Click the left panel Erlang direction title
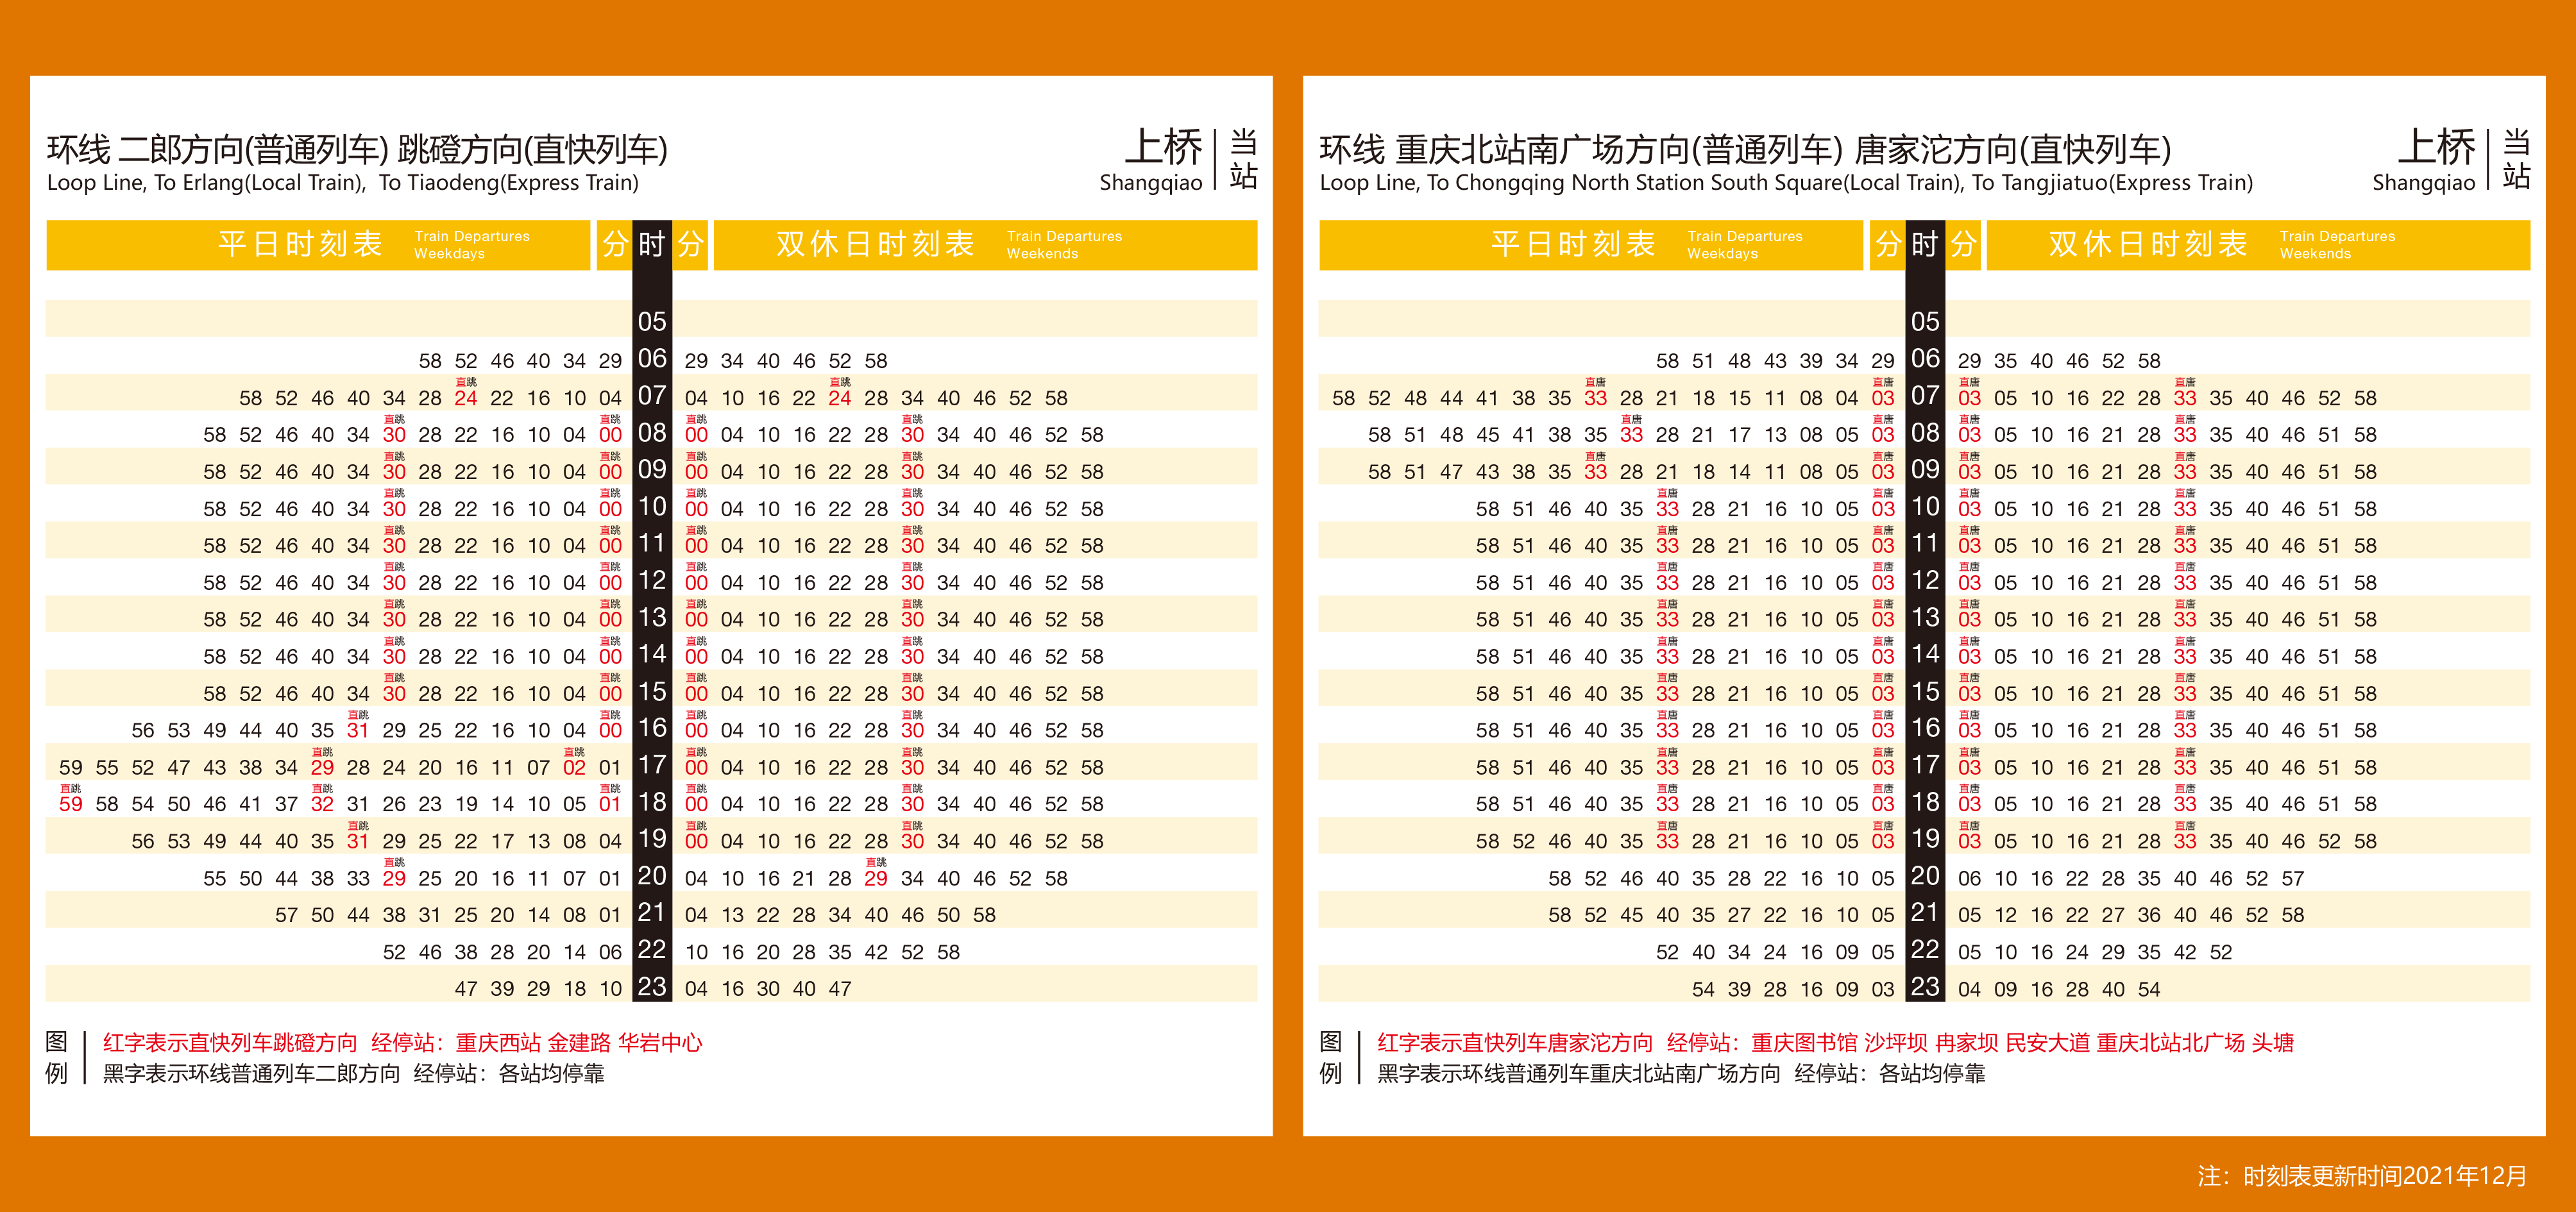This screenshot has height=1212, width=2576. [x=356, y=150]
